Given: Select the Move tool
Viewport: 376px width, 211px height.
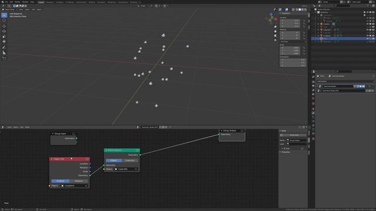Looking at the screenshot, I should click(4, 26).
